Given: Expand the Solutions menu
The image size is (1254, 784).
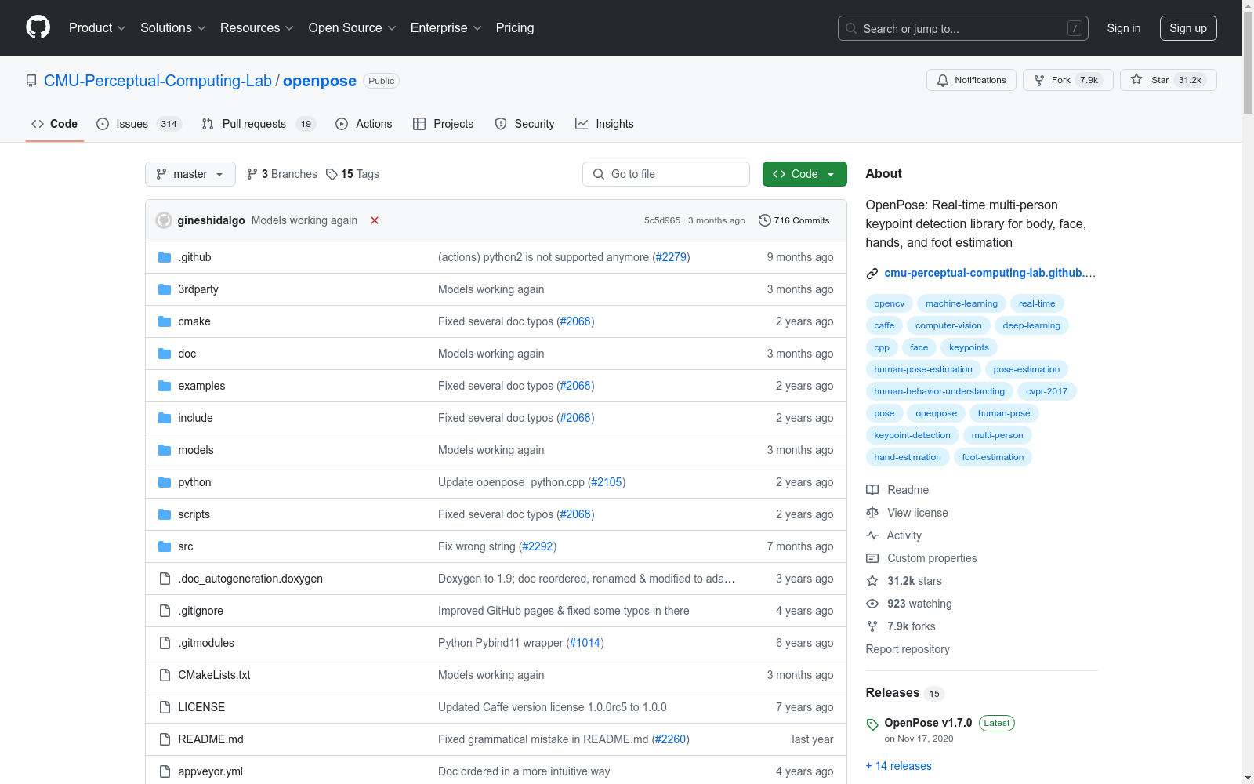Looking at the screenshot, I should point(173,27).
